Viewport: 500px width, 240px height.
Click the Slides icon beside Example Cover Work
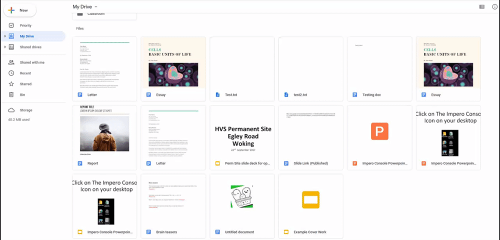(x=286, y=232)
